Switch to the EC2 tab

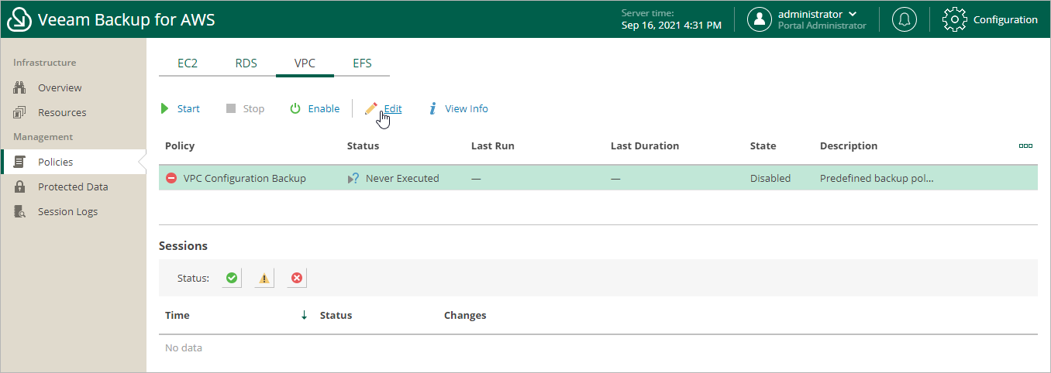(188, 63)
